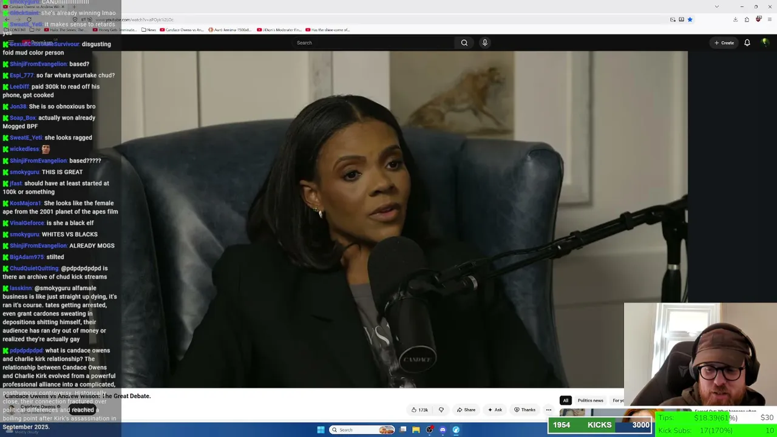Click chat username LeeDiff
Screen dimensions: 777x437
point(19,87)
